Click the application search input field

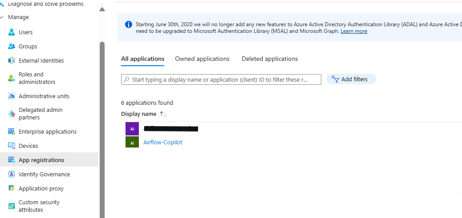click(x=221, y=79)
